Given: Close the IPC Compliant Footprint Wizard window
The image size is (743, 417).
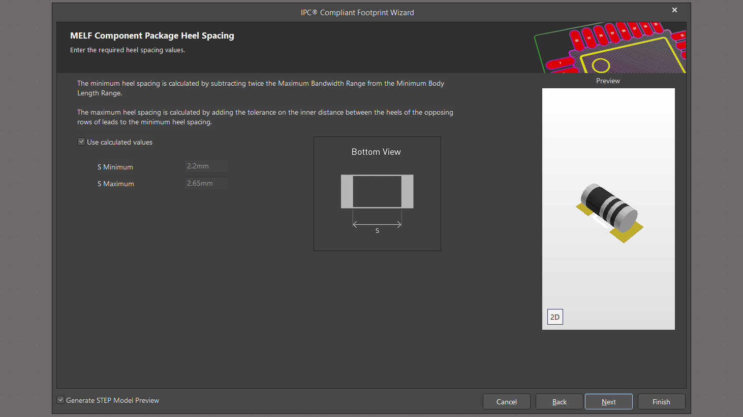Looking at the screenshot, I should (674, 10).
